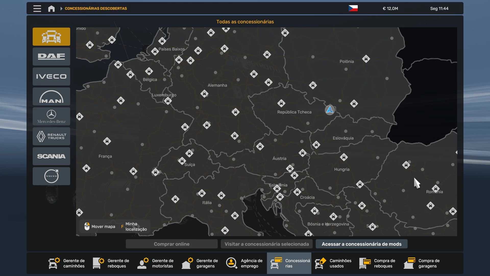Go to home screen icon
Screen dimensions: 490x276
pyautogui.click(x=51, y=8)
